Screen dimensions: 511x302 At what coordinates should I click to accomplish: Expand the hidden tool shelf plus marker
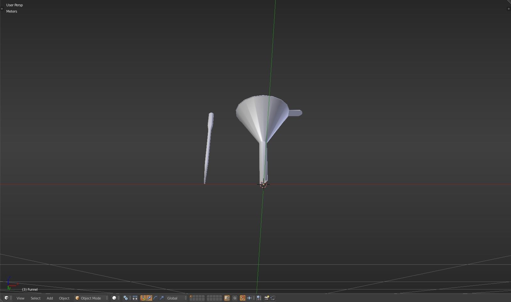(x=2, y=9)
